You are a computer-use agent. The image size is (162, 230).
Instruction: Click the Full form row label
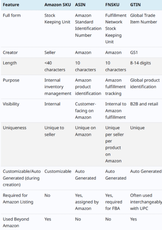(x=12, y=15)
